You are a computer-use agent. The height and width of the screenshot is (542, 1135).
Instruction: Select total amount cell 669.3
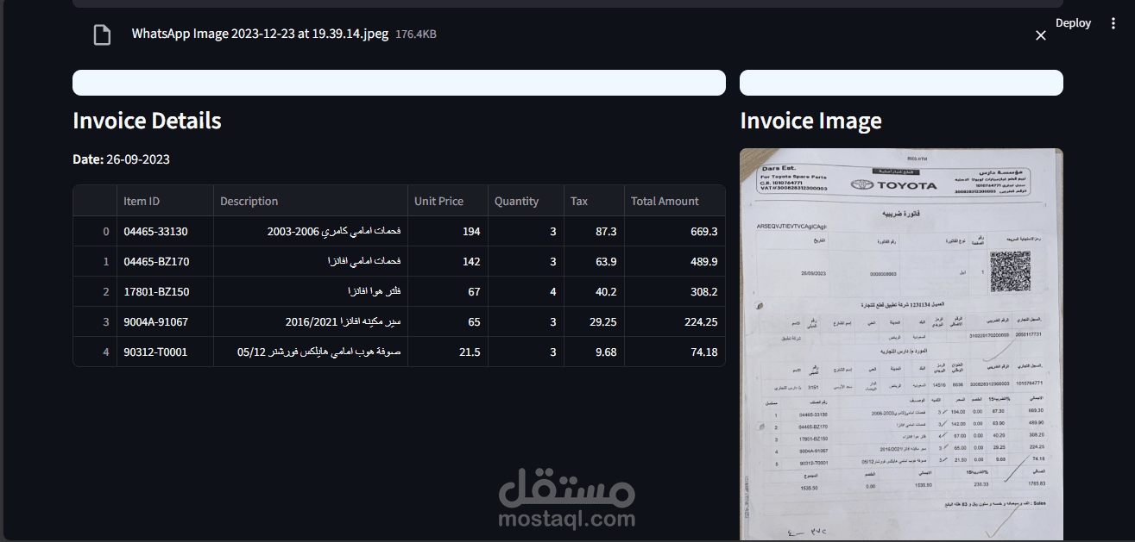click(x=674, y=232)
